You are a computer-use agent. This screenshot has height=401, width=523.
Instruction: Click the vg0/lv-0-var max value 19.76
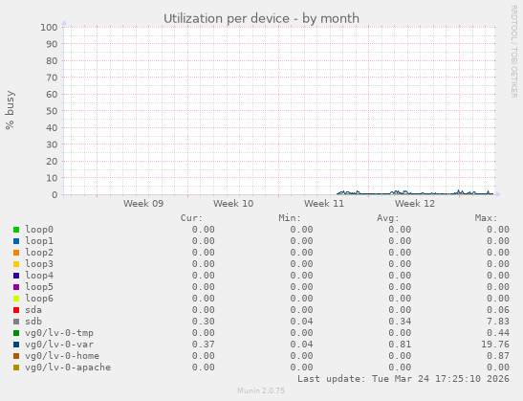[495, 345]
